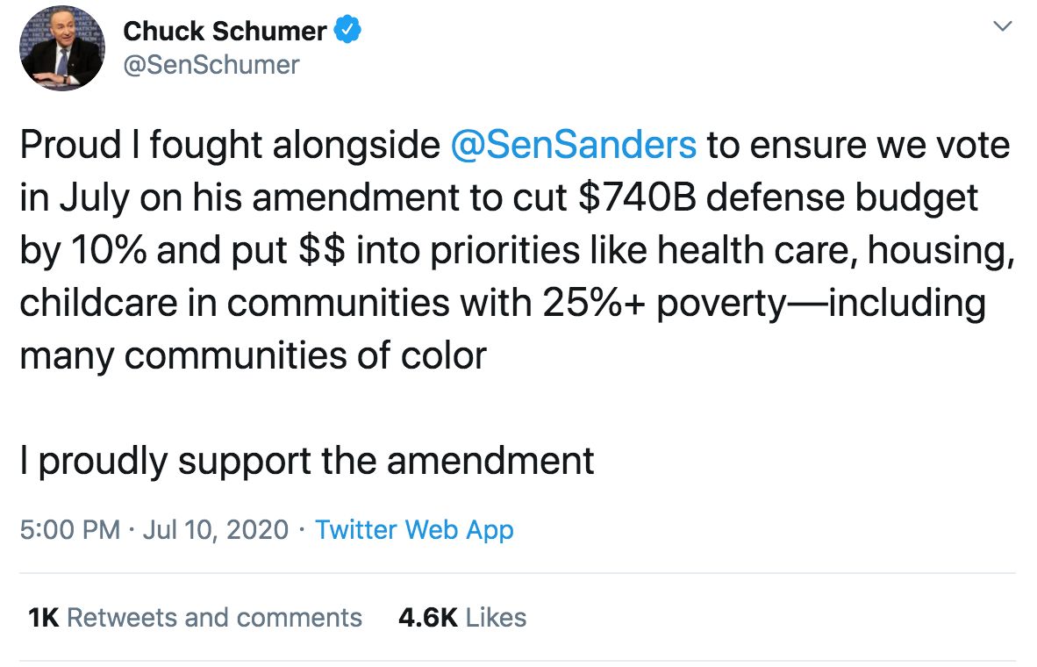Open the @SenSchumer handle
This screenshot has width=1037, height=667.
point(211,65)
